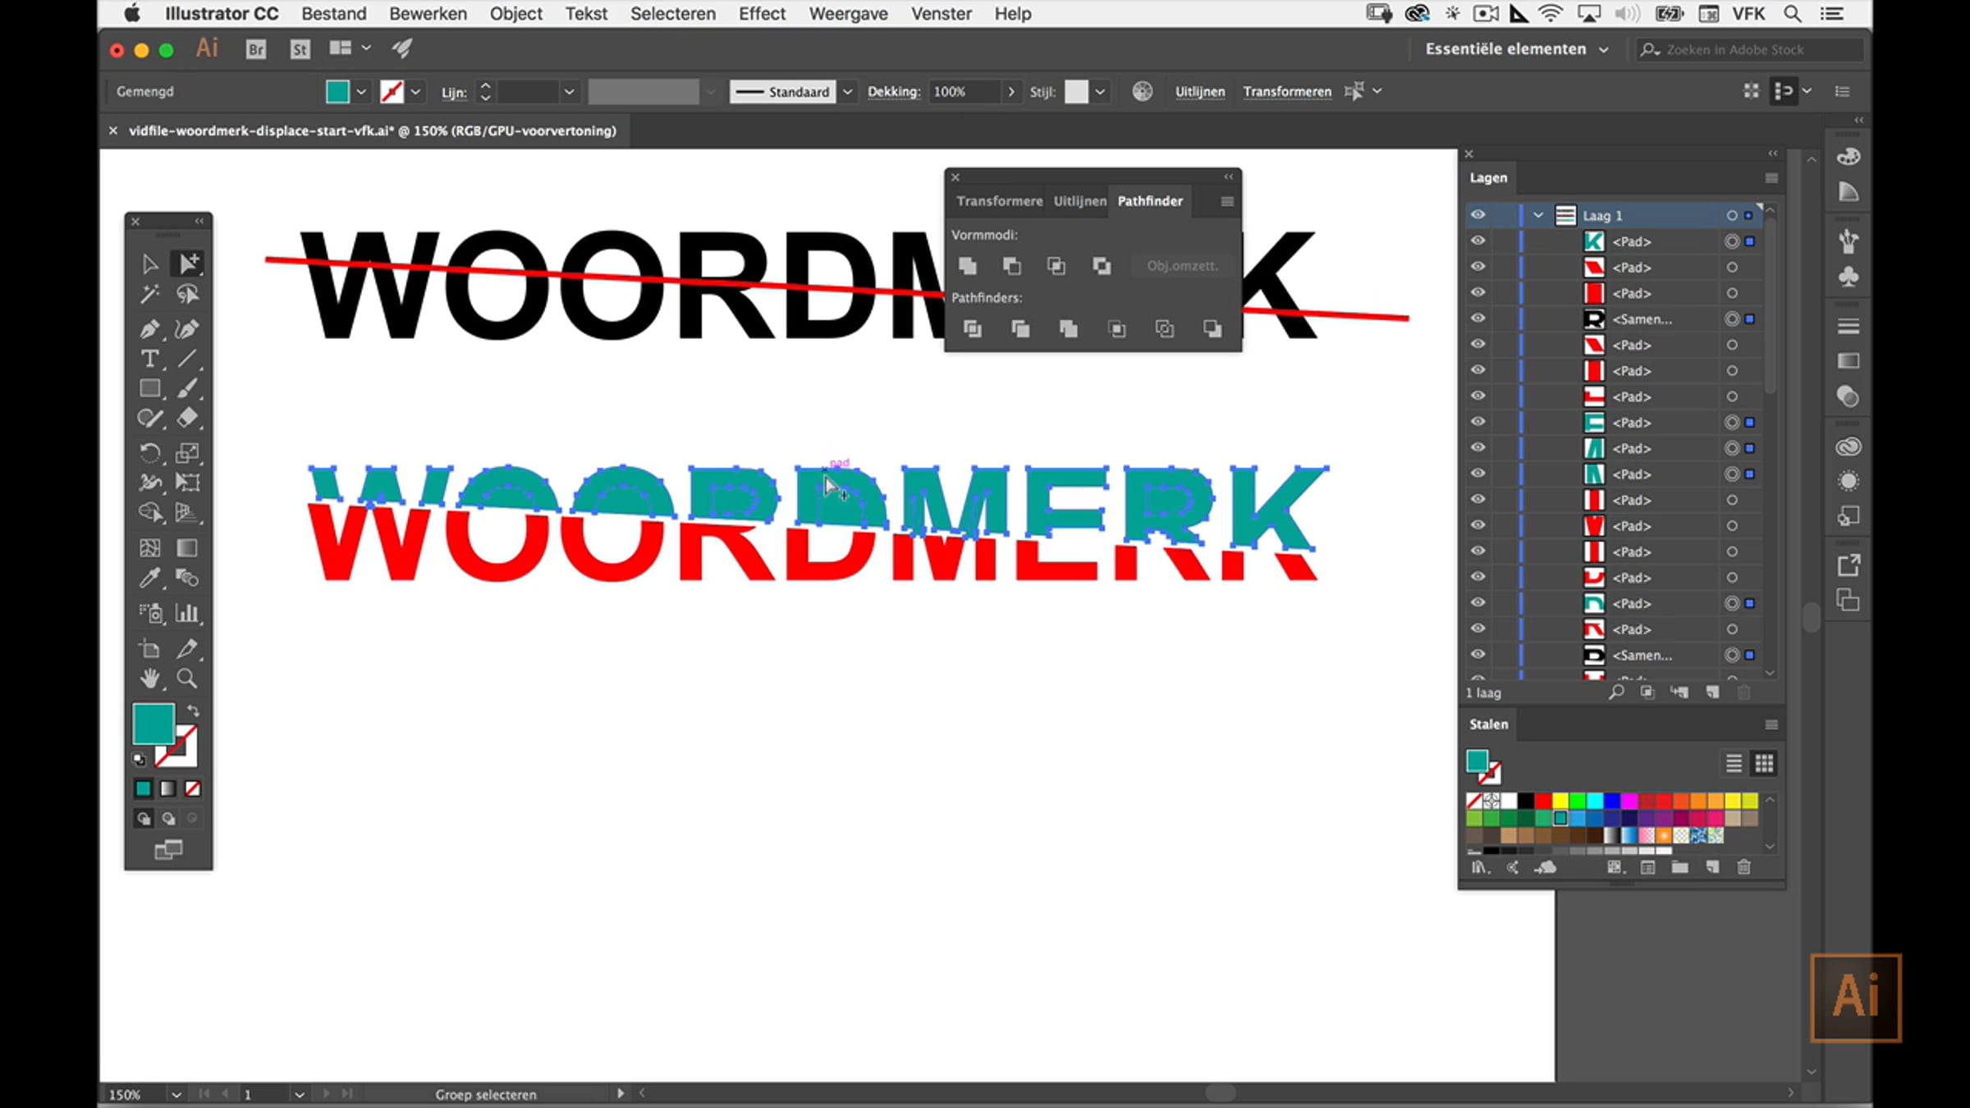Open the Dekking opacity dropdown arrow
The image size is (1970, 1108).
pyautogui.click(x=1010, y=92)
